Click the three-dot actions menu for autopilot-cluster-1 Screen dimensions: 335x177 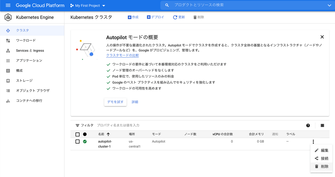click(313, 142)
